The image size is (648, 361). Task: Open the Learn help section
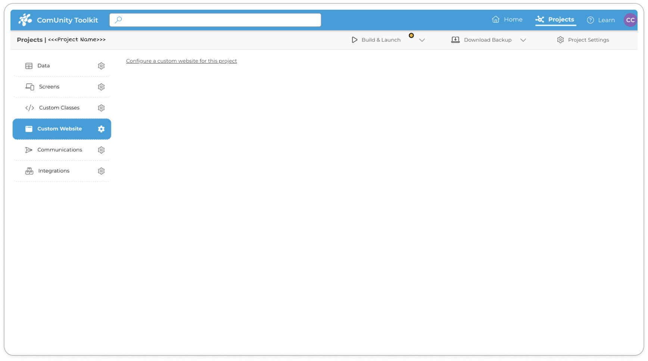[x=601, y=20]
